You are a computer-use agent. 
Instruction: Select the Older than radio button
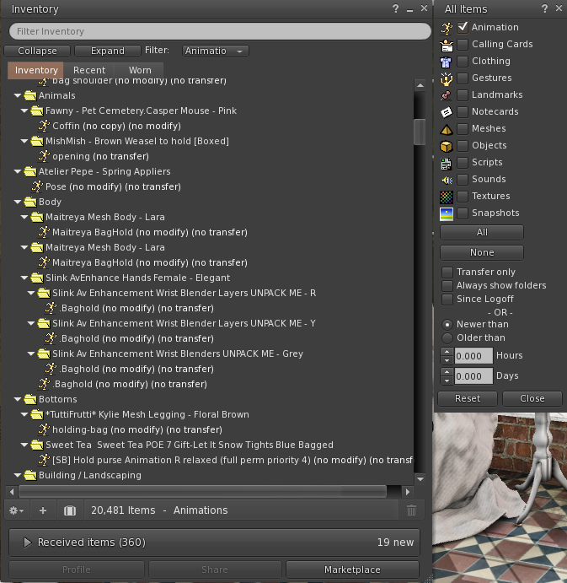pyautogui.click(x=448, y=337)
